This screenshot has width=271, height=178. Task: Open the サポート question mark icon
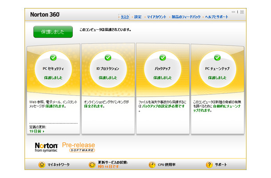click(x=209, y=165)
